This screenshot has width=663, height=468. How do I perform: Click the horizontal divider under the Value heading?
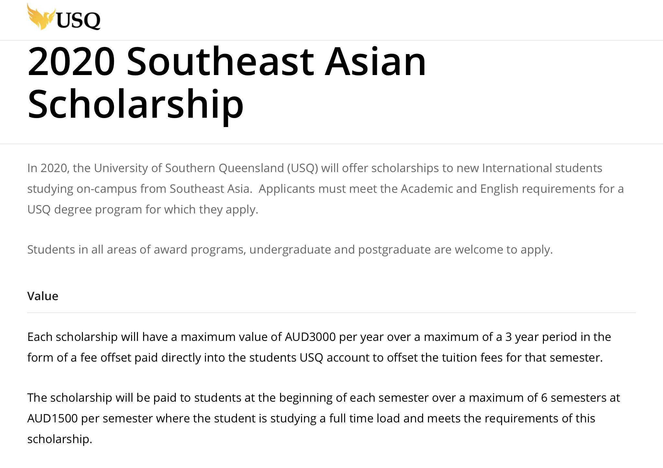tap(331, 313)
